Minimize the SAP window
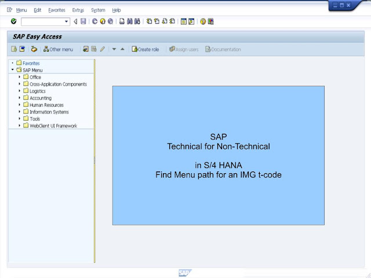Screen dimensions: 371x278 (335, 5)
